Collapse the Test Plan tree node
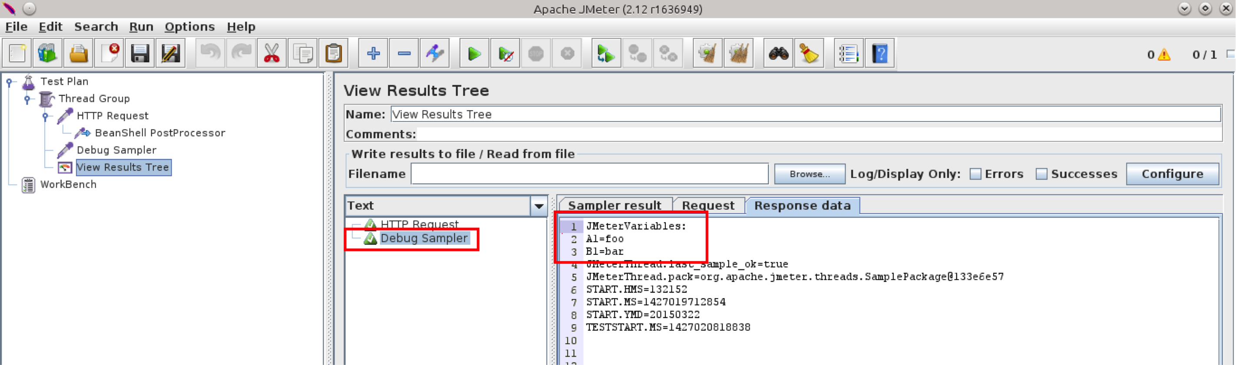 pyautogui.click(x=10, y=82)
